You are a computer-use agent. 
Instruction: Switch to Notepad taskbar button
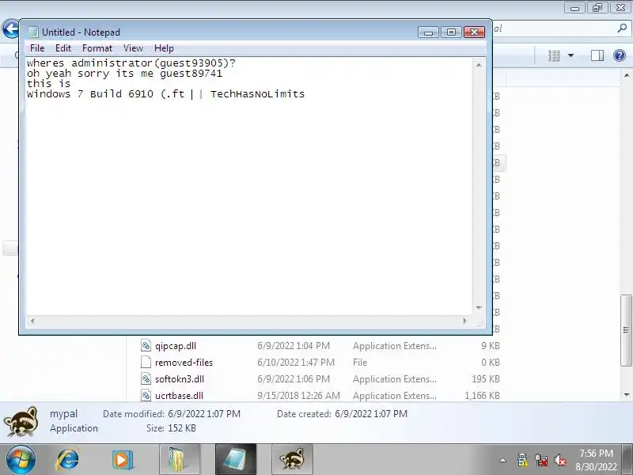(236, 460)
